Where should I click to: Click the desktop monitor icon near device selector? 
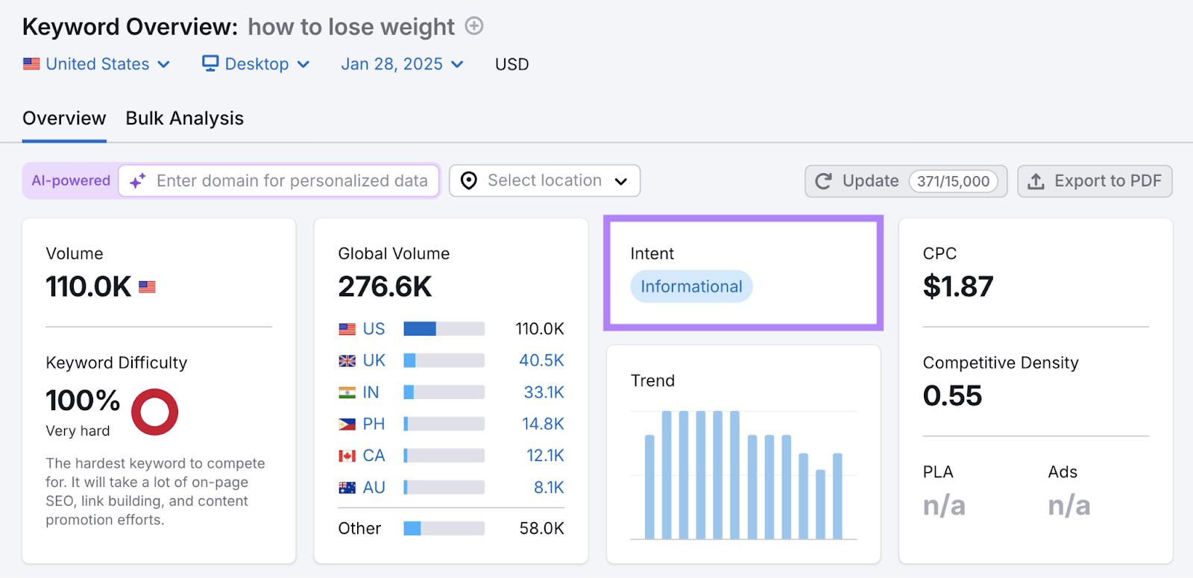(210, 64)
